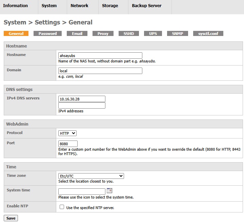Screen dimensions: 244x224
Task: Open the Storage menu
Action: coord(110,6)
